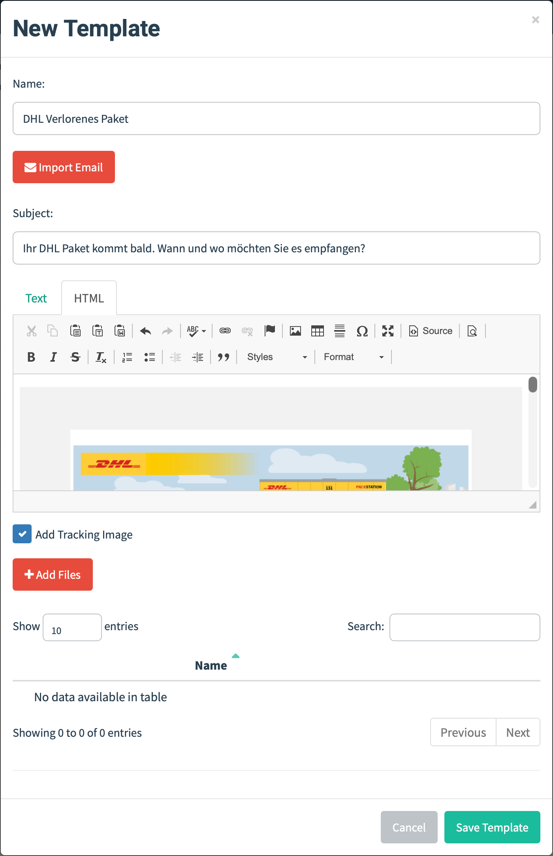The height and width of the screenshot is (856, 553).
Task: Insert a block quote
Action: click(224, 357)
